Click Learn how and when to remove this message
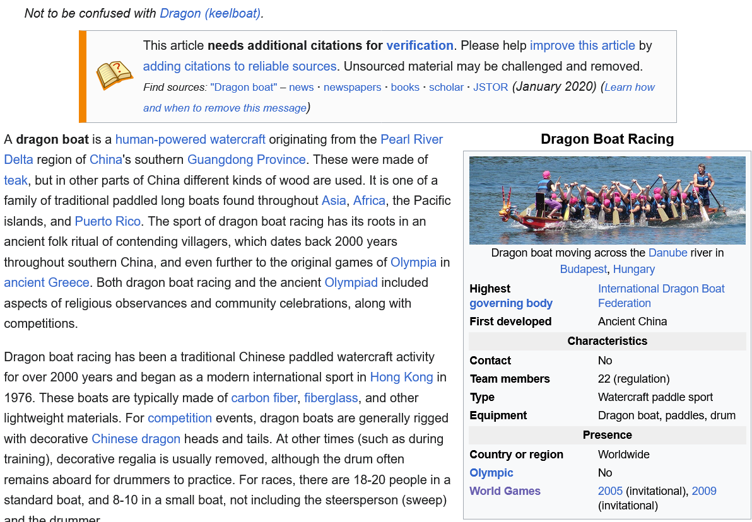 pos(399,97)
